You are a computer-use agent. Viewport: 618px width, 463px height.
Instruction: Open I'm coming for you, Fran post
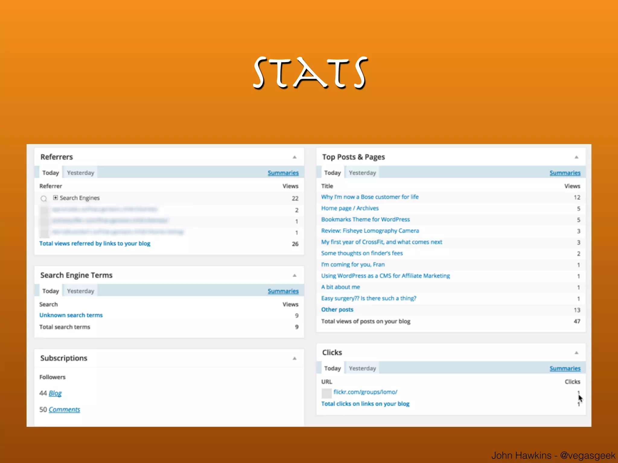pos(353,264)
